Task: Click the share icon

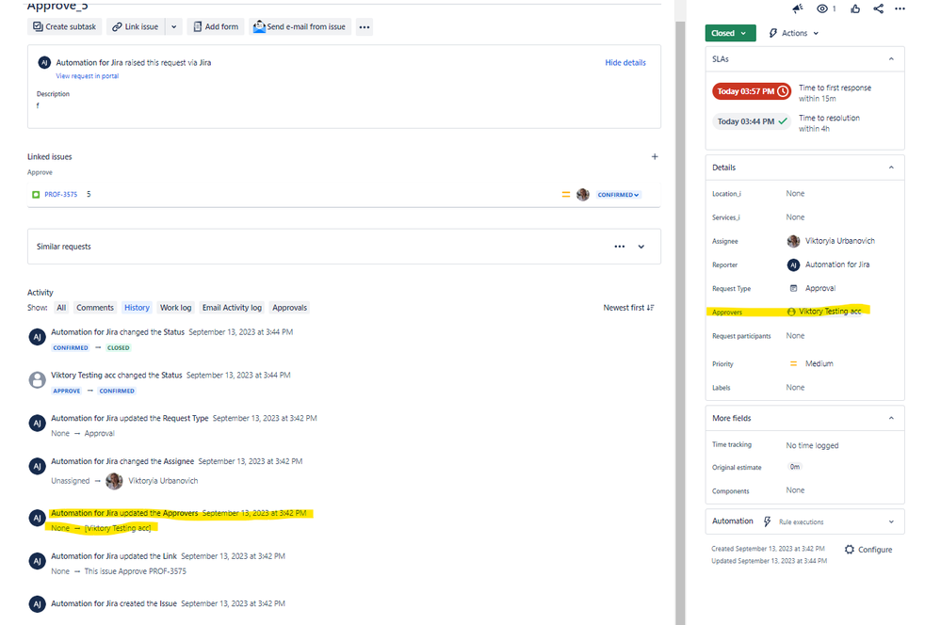Action: coord(879,8)
